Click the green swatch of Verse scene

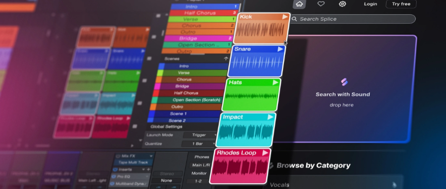pos(160,73)
